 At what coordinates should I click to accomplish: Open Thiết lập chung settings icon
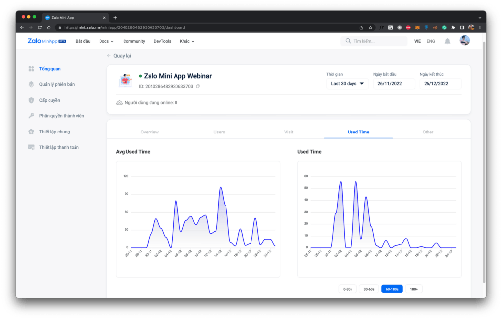(31, 132)
